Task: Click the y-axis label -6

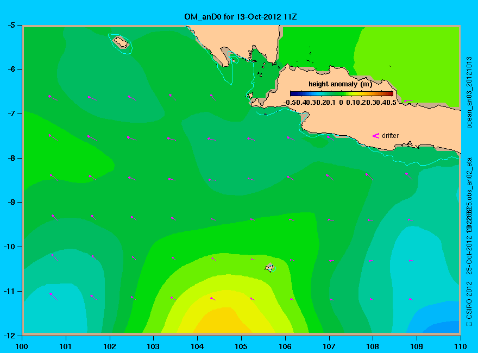Action: click(11, 69)
